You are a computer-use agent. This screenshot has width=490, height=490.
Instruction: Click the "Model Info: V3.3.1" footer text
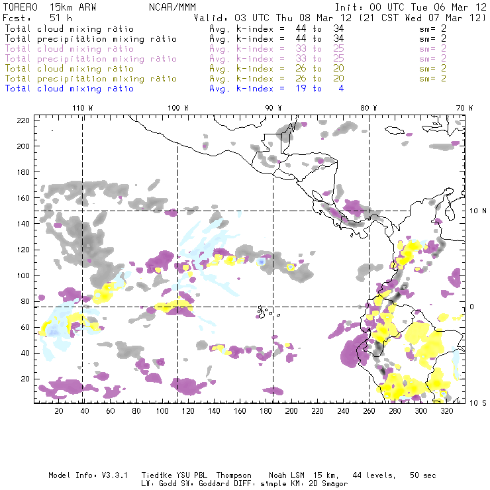point(88,475)
